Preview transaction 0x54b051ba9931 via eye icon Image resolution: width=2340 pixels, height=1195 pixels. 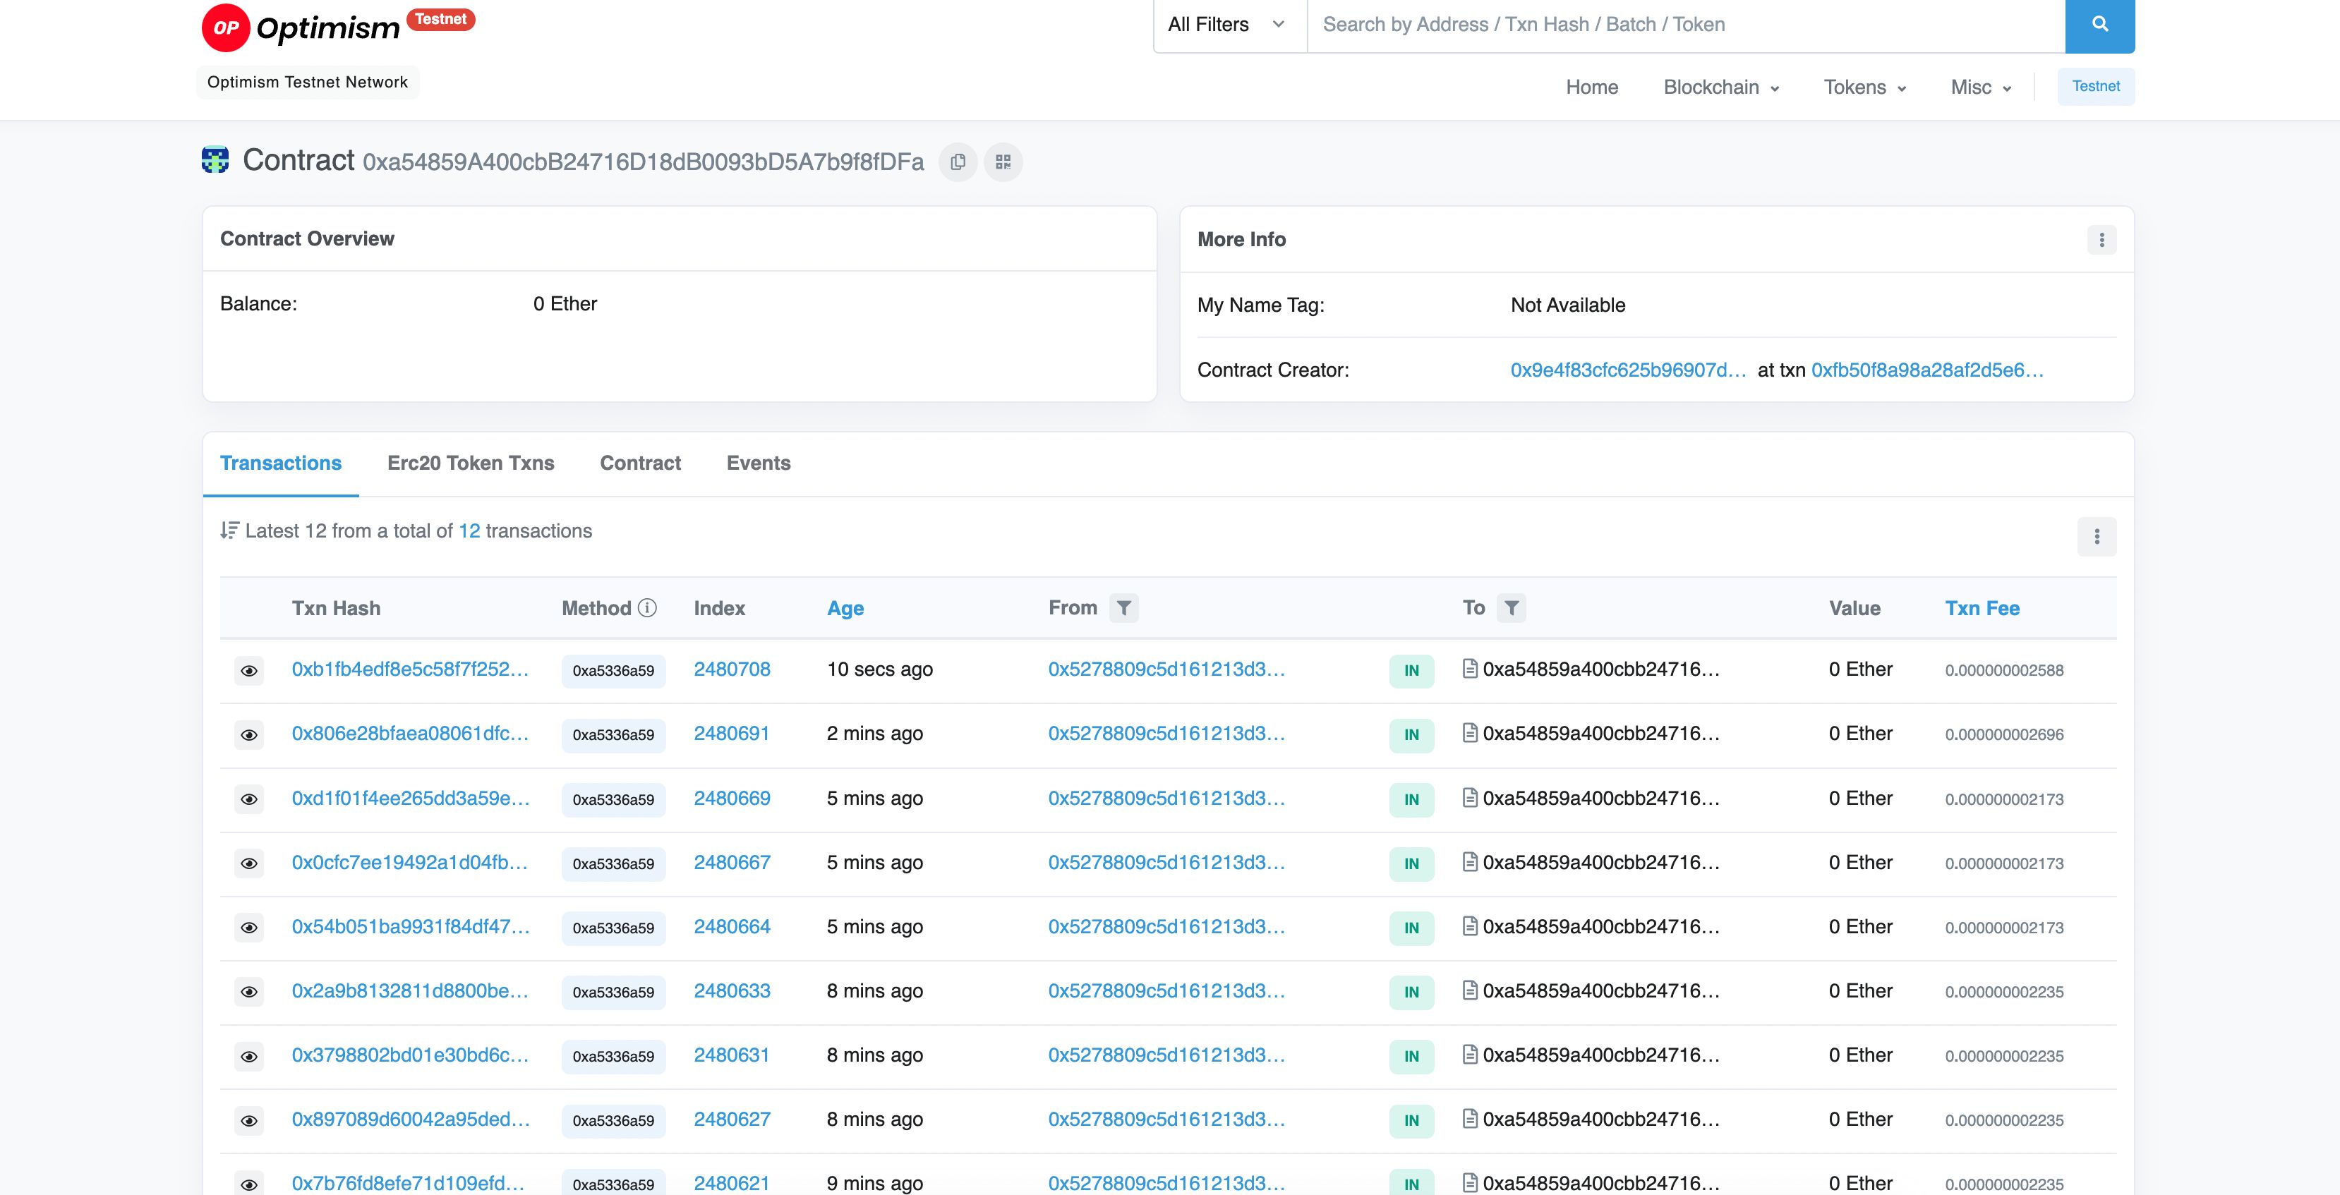coord(249,928)
